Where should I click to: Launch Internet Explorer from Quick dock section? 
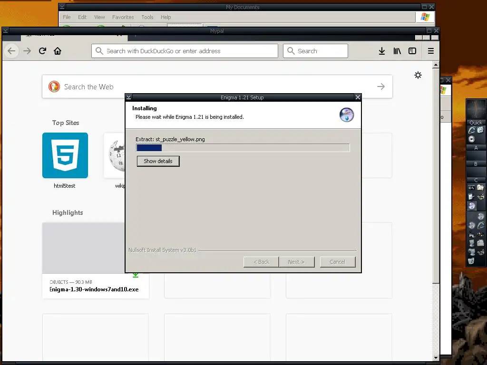tap(472, 130)
